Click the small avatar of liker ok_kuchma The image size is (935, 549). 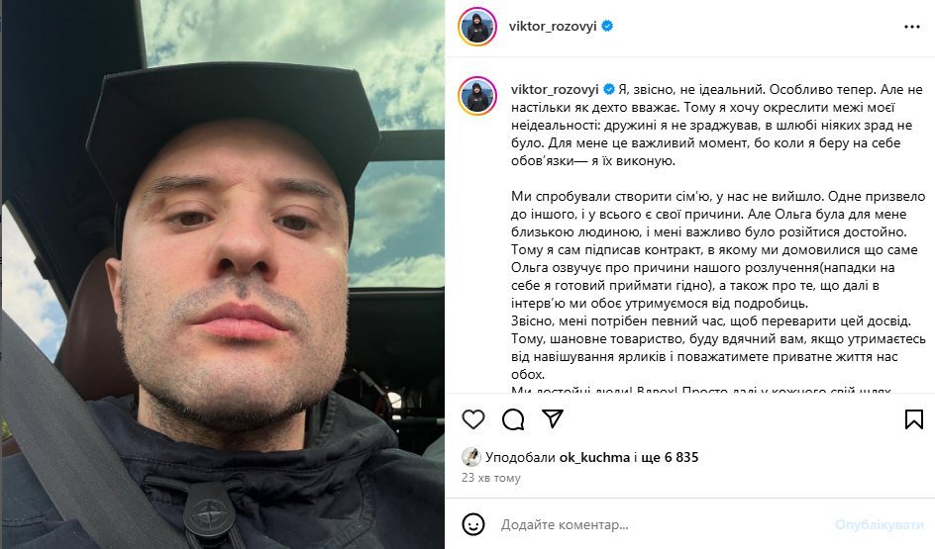click(471, 457)
